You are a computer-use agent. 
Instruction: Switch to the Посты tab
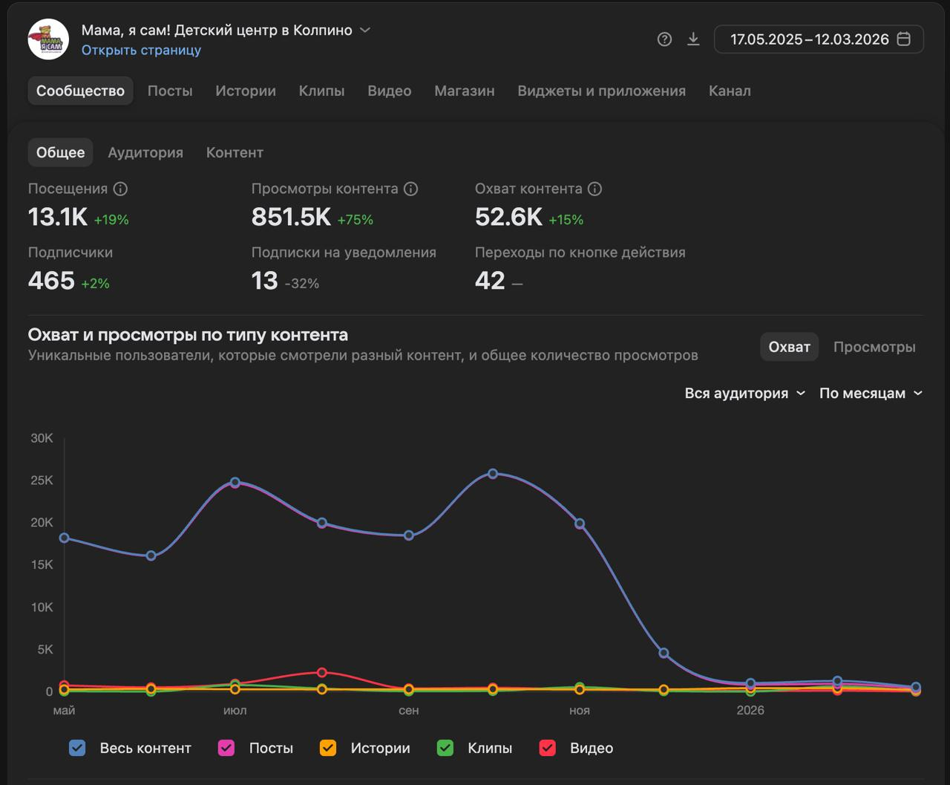coord(170,91)
